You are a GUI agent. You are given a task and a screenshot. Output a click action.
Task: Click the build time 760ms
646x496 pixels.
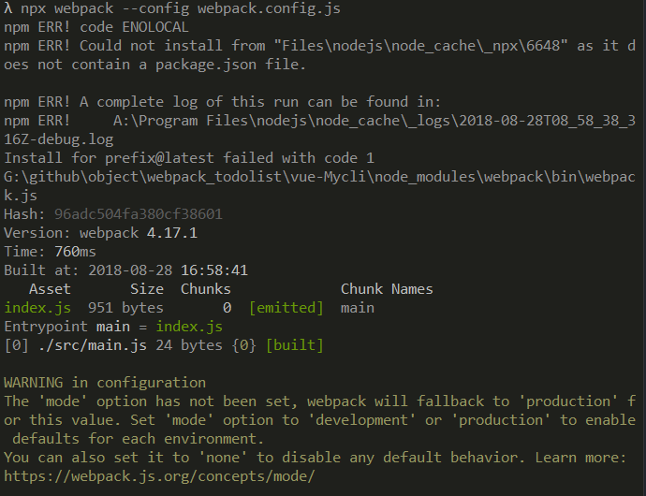click(x=75, y=252)
